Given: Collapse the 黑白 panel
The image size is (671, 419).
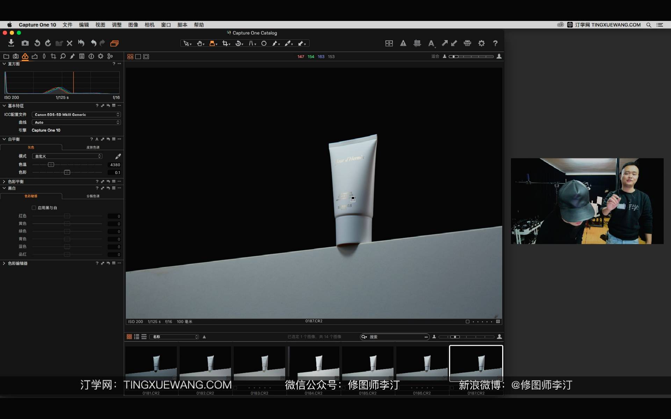Looking at the screenshot, I should pyautogui.click(x=4, y=188).
